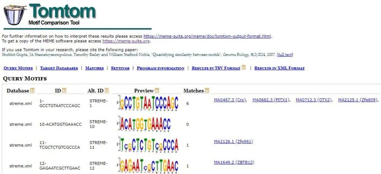Click matches count 6 in first row
Screen dimensions: 381x174
tap(188, 104)
